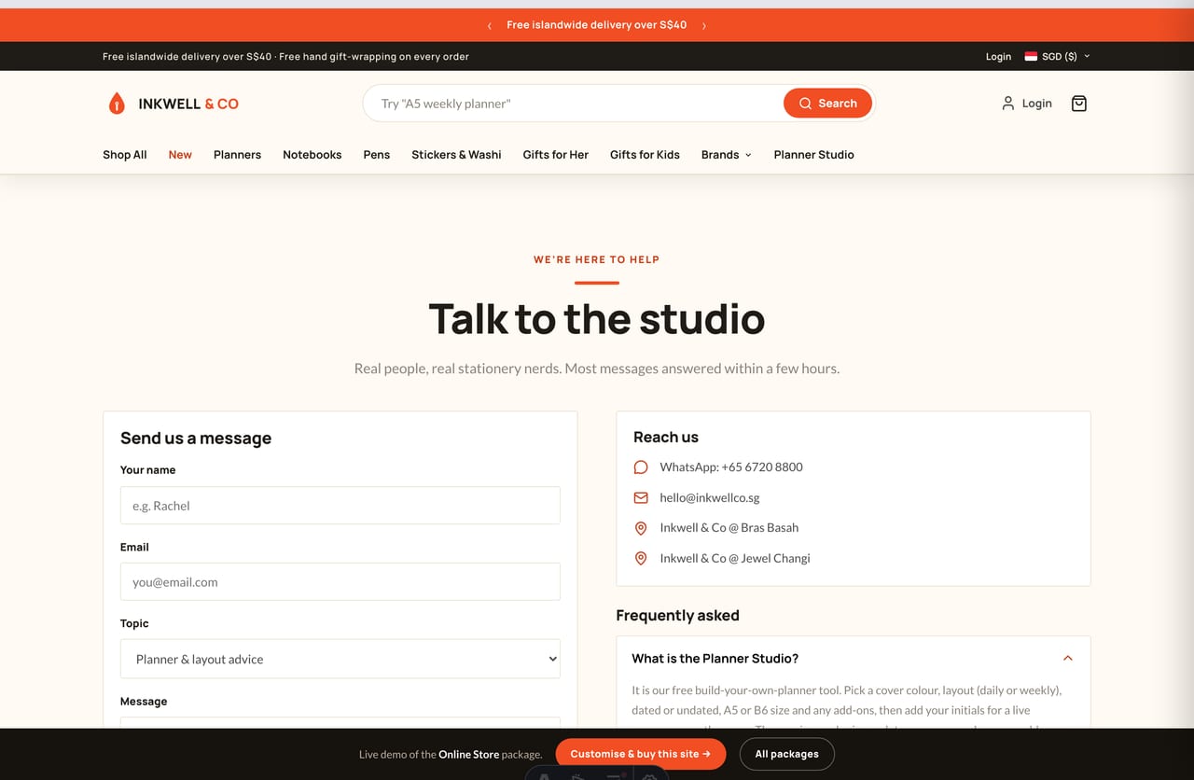The height and width of the screenshot is (780, 1194).
Task: Open the Topic select dropdown
Action: (x=340, y=659)
